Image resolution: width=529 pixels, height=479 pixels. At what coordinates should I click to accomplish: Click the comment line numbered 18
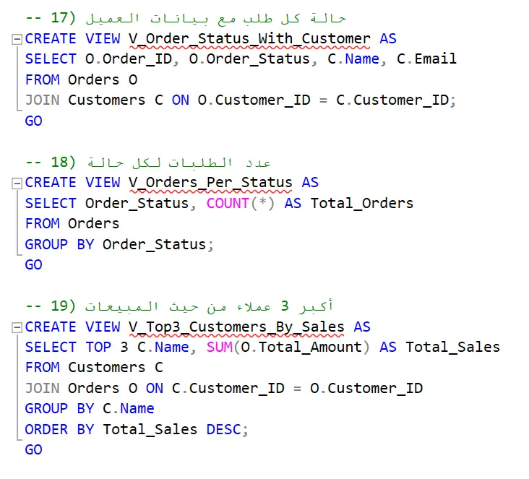pyautogui.click(x=148, y=163)
